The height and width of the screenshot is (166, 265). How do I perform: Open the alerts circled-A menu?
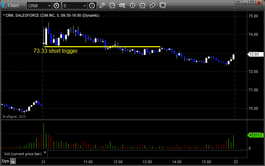(x=142, y=6)
